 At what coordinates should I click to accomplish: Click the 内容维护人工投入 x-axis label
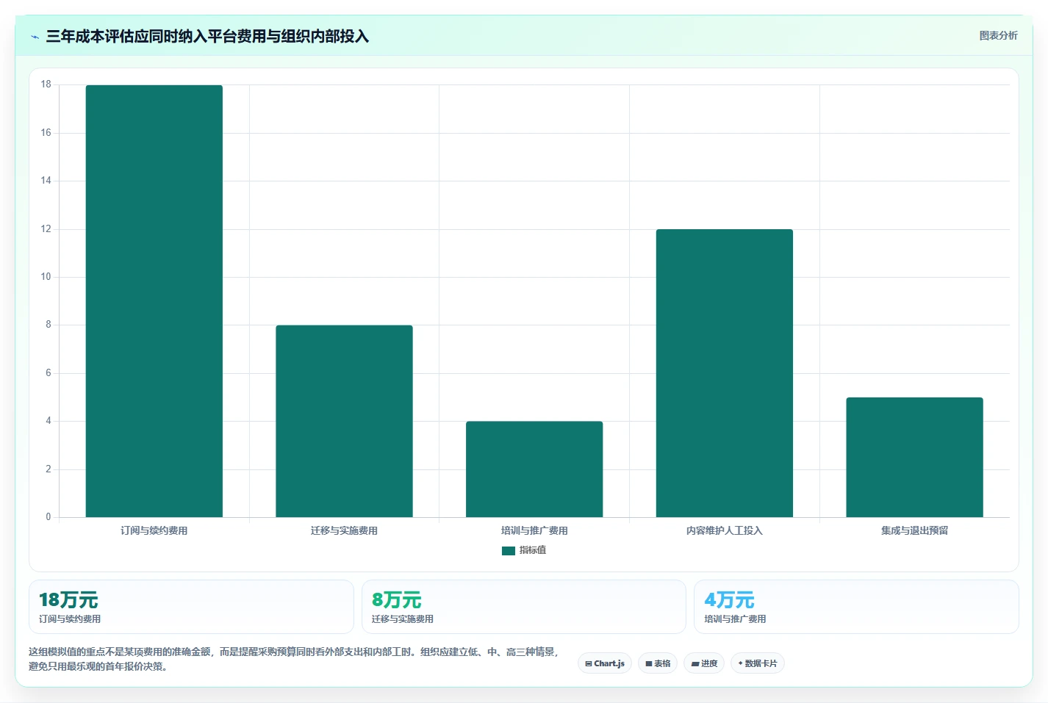click(725, 530)
